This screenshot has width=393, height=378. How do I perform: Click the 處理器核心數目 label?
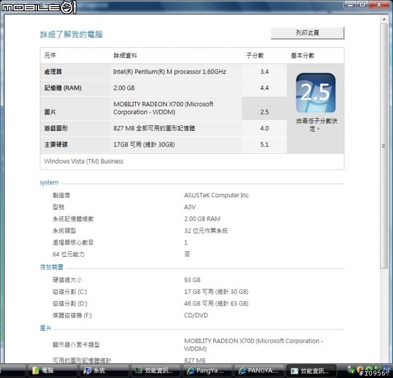pos(73,243)
